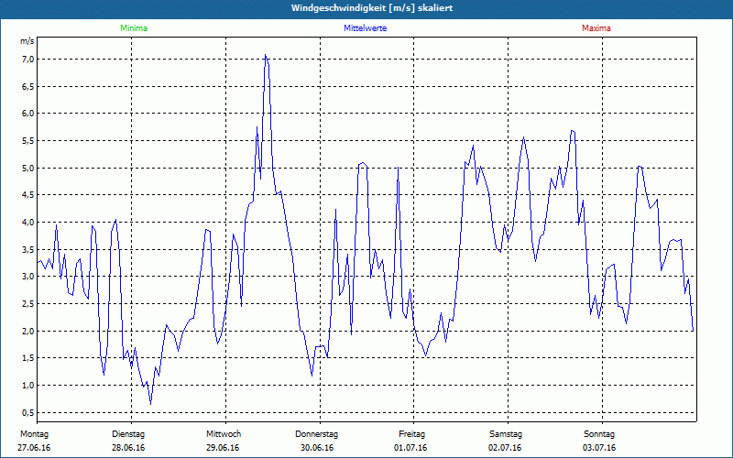The height and width of the screenshot is (458, 733).
Task: Click the 6,5 y-axis value
Action: (27, 86)
